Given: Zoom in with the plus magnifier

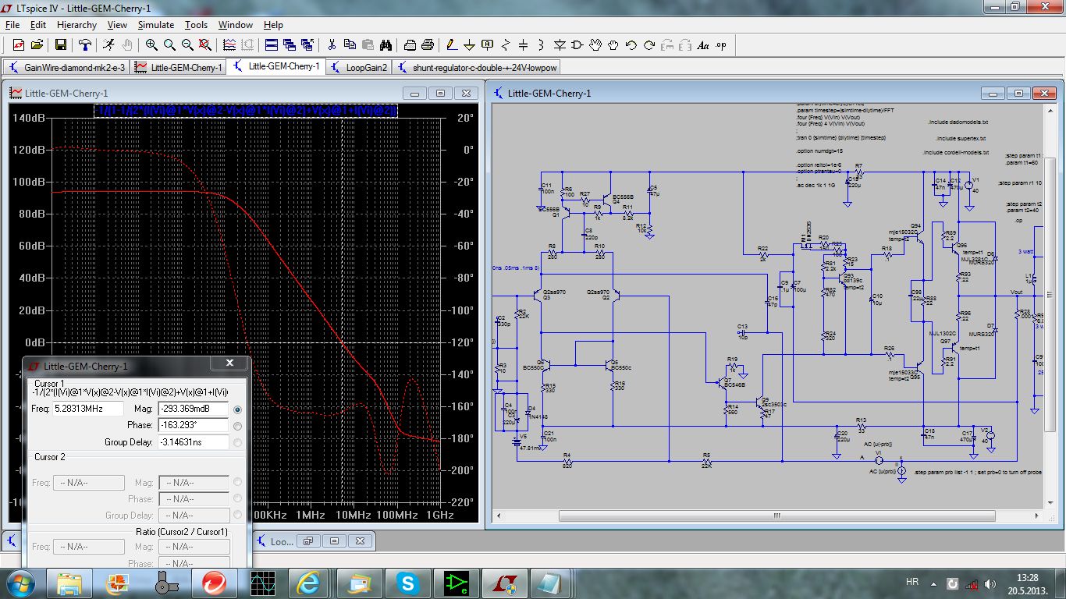Looking at the screenshot, I should (151, 45).
